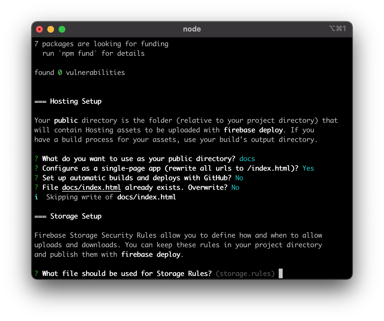This screenshot has height=321, width=384.
Task: Click the blue 'i' info marker
Action: click(x=36, y=197)
